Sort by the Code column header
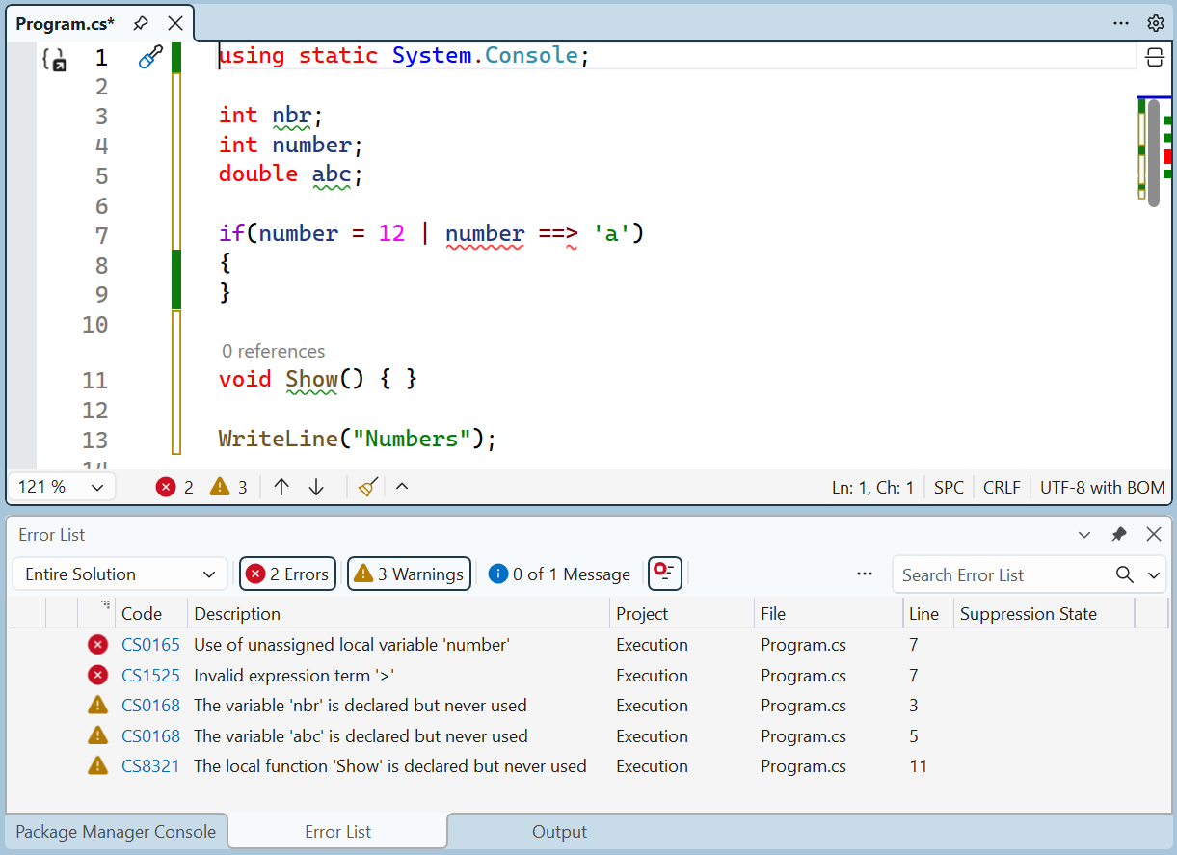Image resolution: width=1177 pixels, height=855 pixels. (151, 613)
